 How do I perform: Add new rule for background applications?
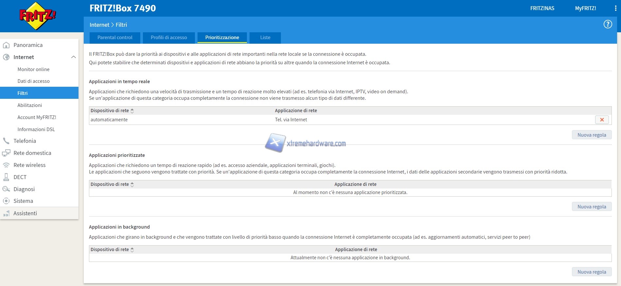(x=592, y=272)
